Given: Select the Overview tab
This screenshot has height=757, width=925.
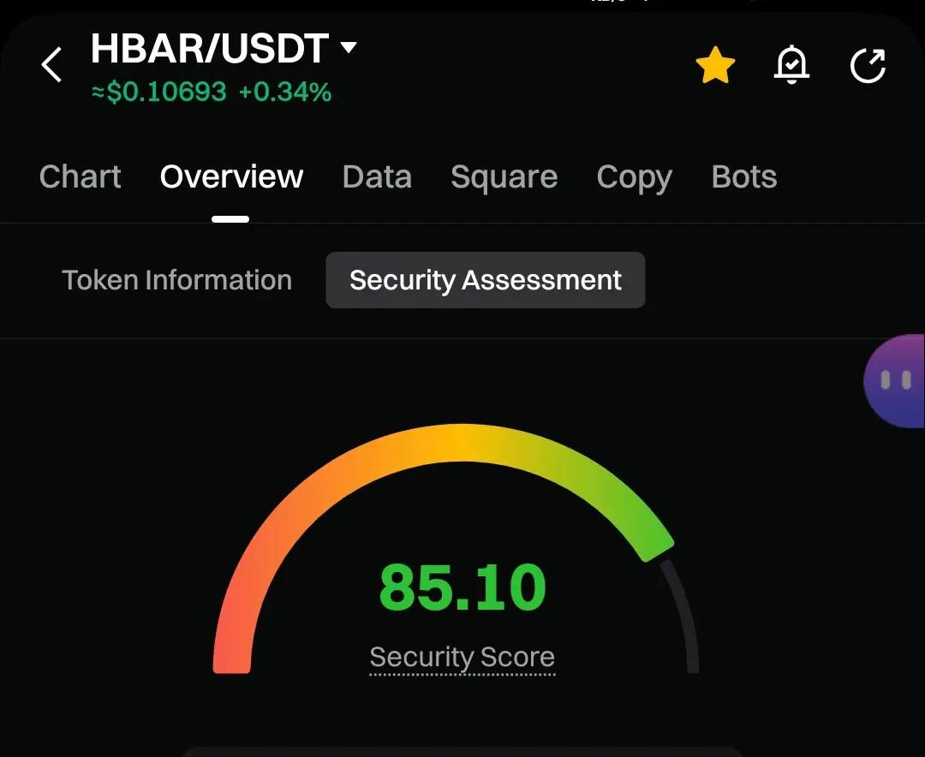Looking at the screenshot, I should click(x=231, y=176).
